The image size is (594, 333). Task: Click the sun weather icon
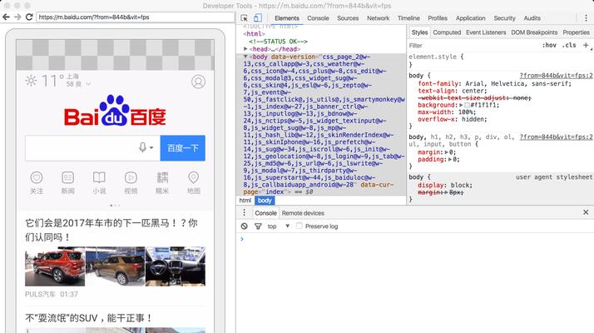[x=31, y=81]
